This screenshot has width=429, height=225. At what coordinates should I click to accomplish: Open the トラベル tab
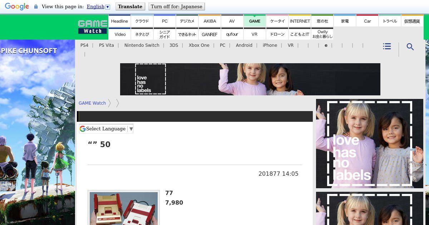click(x=390, y=21)
